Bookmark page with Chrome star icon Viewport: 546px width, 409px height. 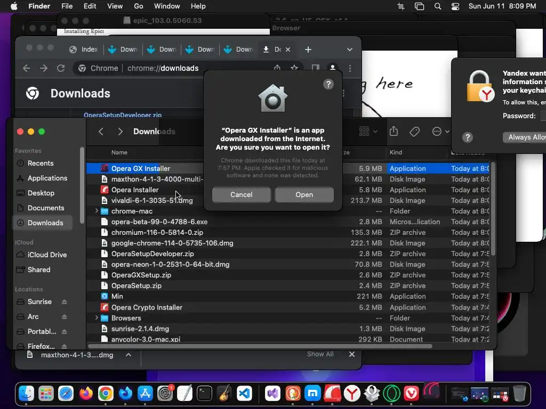tap(294, 68)
